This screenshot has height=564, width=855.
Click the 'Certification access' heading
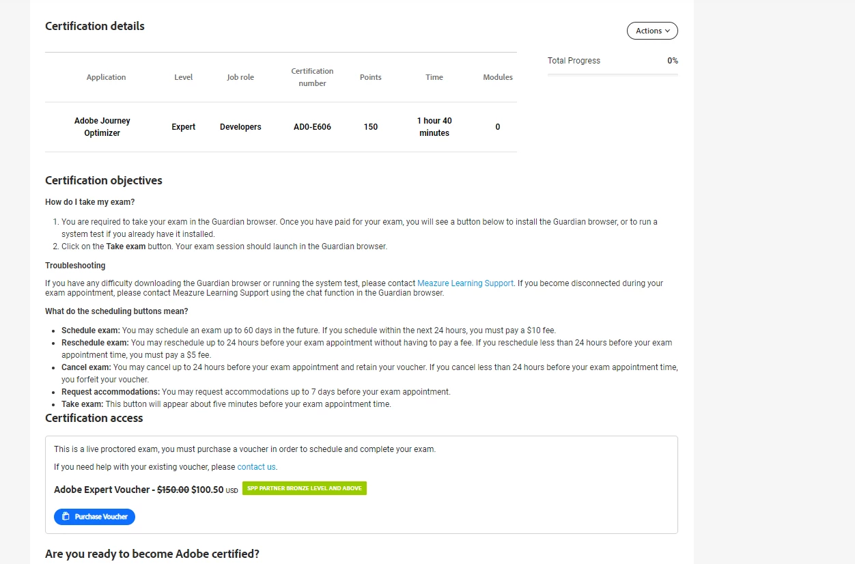coord(94,419)
